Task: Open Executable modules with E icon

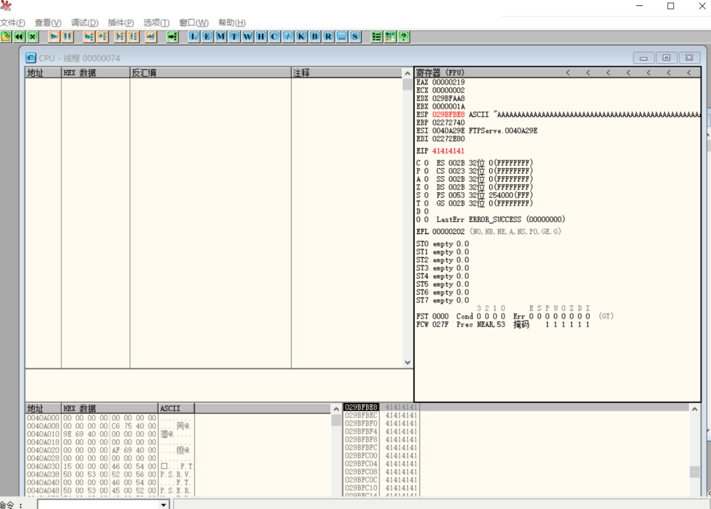Action: coord(207,37)
